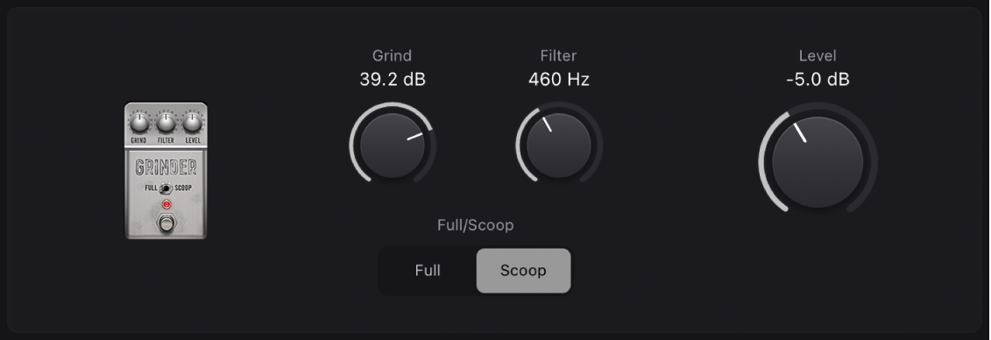Screen dimensions: 991x340
Task: Click the large Level knob
Action: (818, 162)
